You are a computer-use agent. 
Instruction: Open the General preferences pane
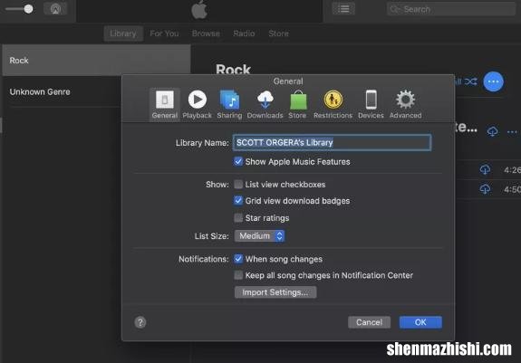(x=165, y=104)
